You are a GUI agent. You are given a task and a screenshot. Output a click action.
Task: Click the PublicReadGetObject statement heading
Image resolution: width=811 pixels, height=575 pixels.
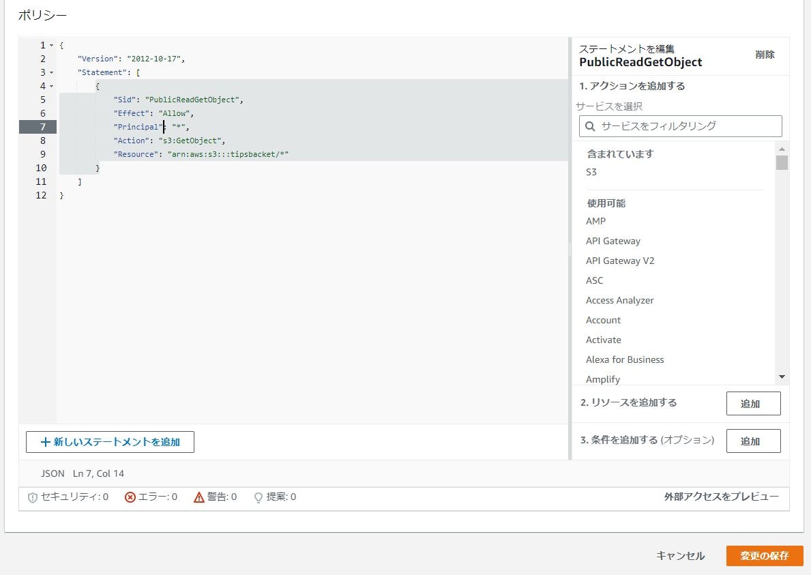point(641,63)
